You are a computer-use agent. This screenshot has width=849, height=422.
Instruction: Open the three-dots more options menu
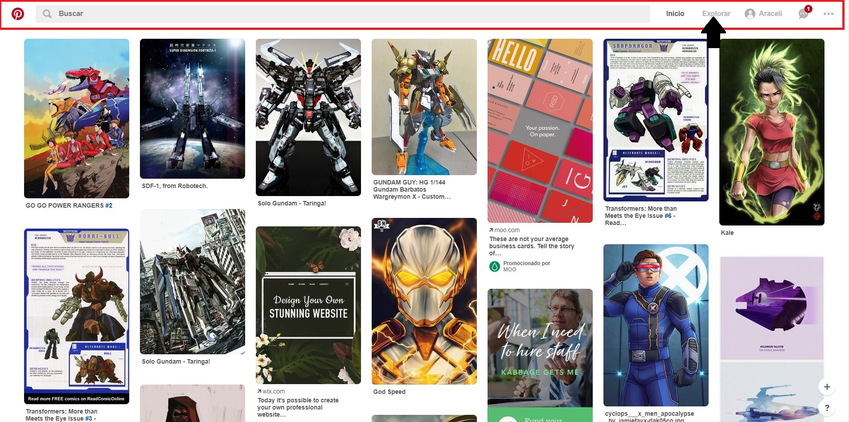(x=828, y=14)
